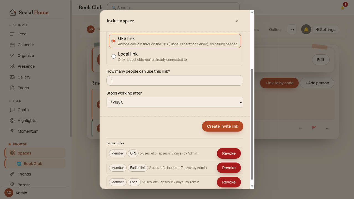Image resolution: width=354 pixels, height=199 pixels.
Task: Revoke the Local link with 3 uses left
Action: tap(229, 182)
